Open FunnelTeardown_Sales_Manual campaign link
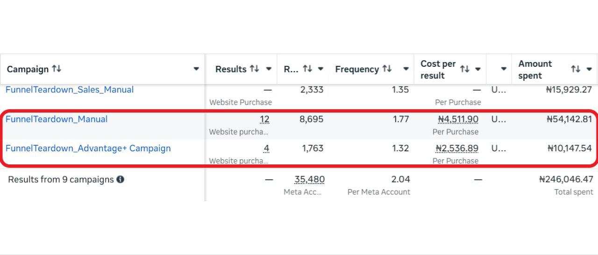Viewport: 598px width, 255px height. [x=70, y=90]
